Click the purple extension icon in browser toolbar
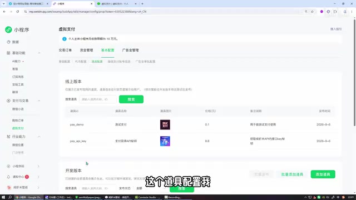Image resolution: width=356 pixels, height=200 pixels. (x=322, y=12)
